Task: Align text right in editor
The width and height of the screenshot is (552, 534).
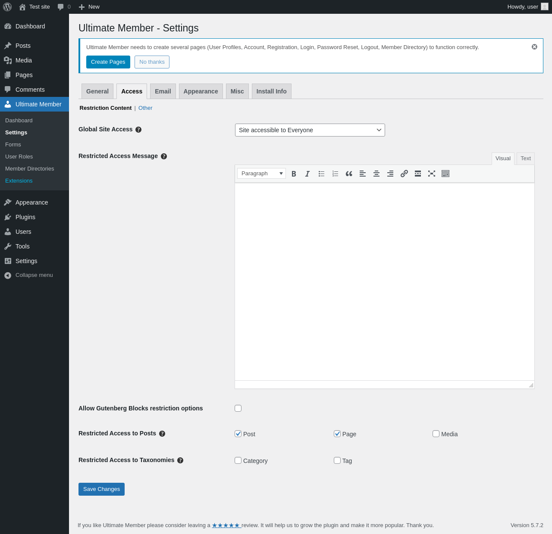Action: 390,174
